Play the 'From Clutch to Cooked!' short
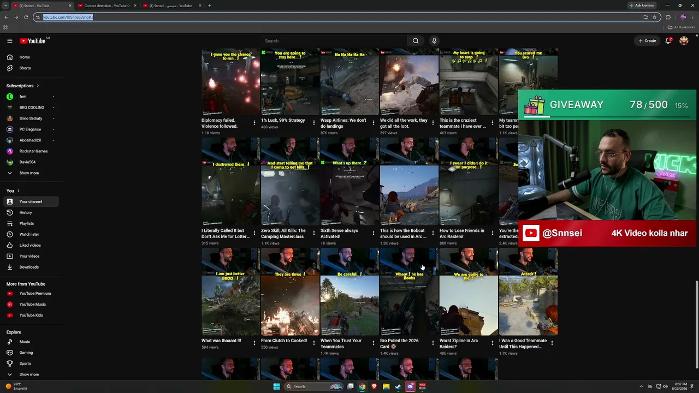 coord(290,291)
